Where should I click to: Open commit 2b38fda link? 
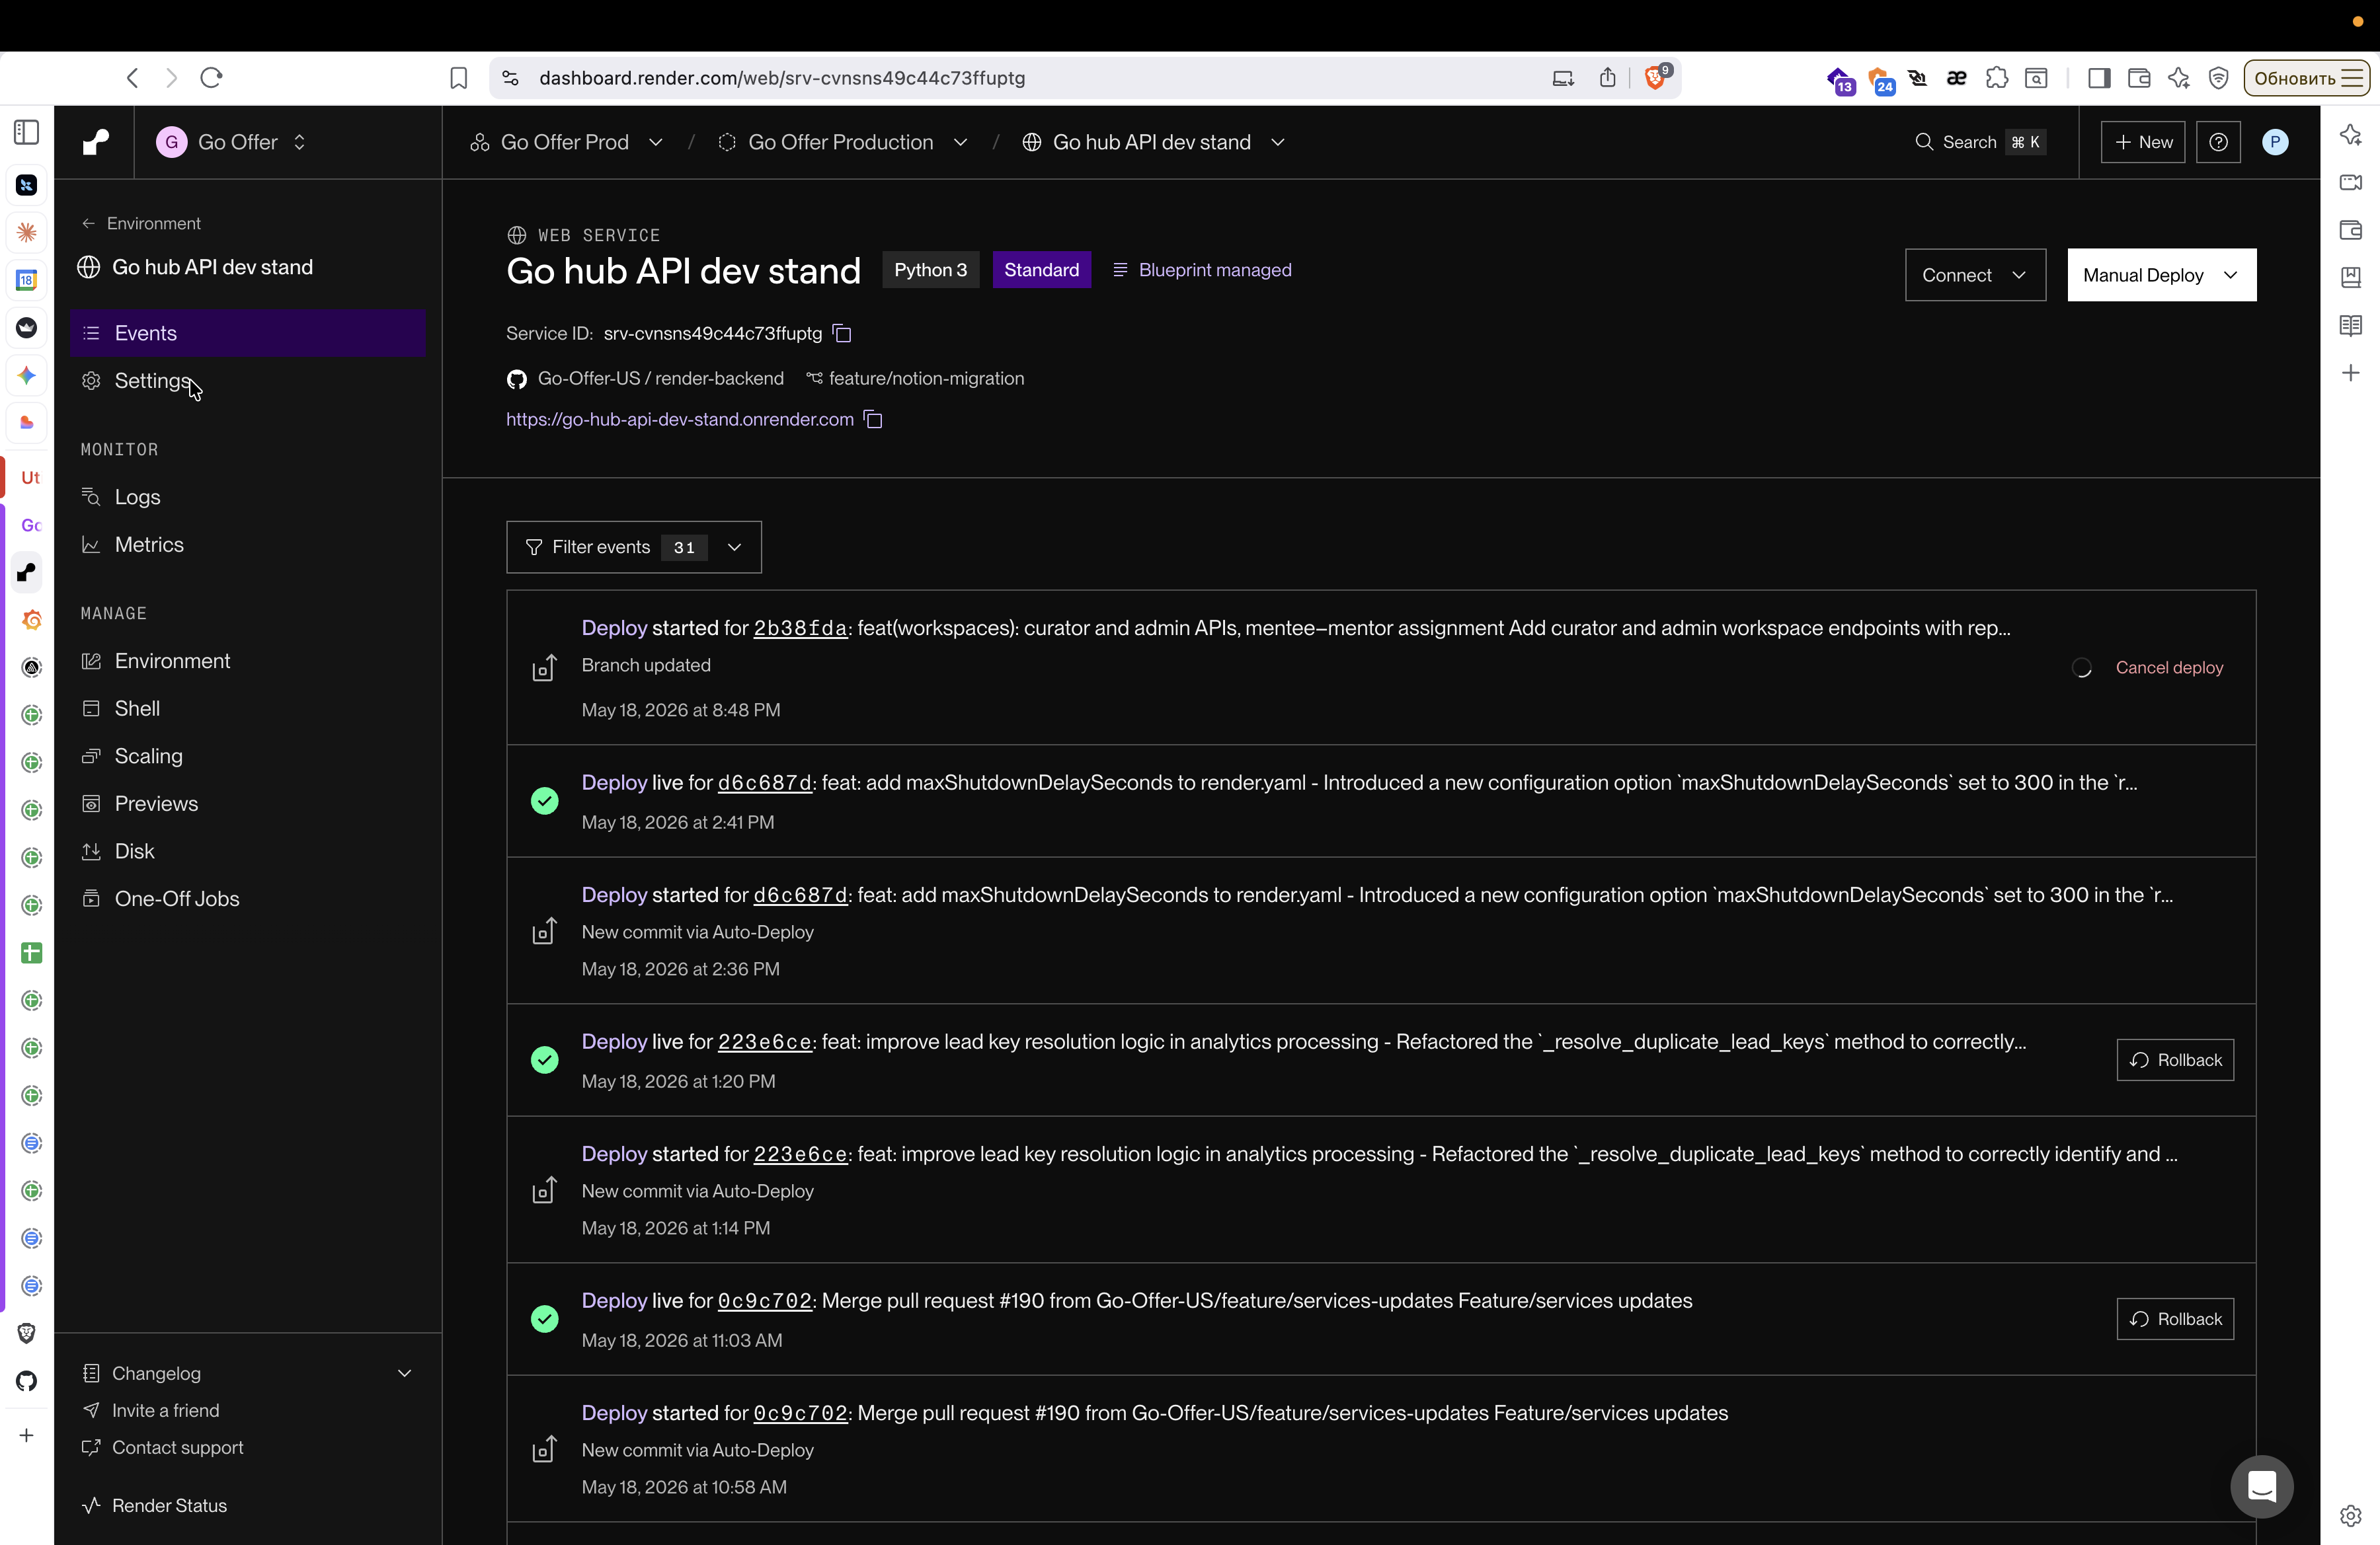coord(800,628)
